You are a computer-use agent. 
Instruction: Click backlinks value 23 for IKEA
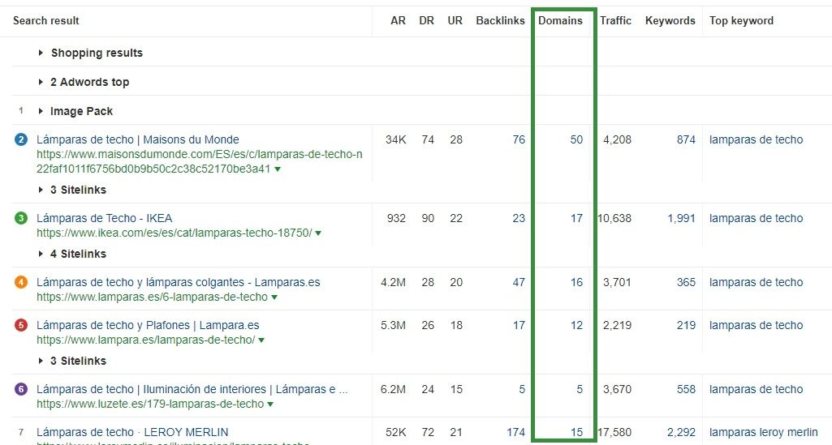click(x=519, y=218)
